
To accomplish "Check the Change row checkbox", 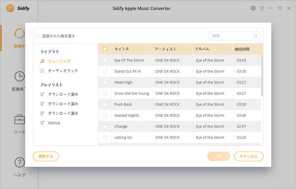I will [105, 126].
